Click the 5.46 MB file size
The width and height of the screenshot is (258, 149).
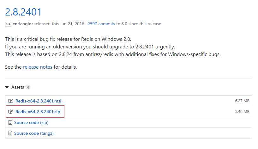(x=242, y=112)
